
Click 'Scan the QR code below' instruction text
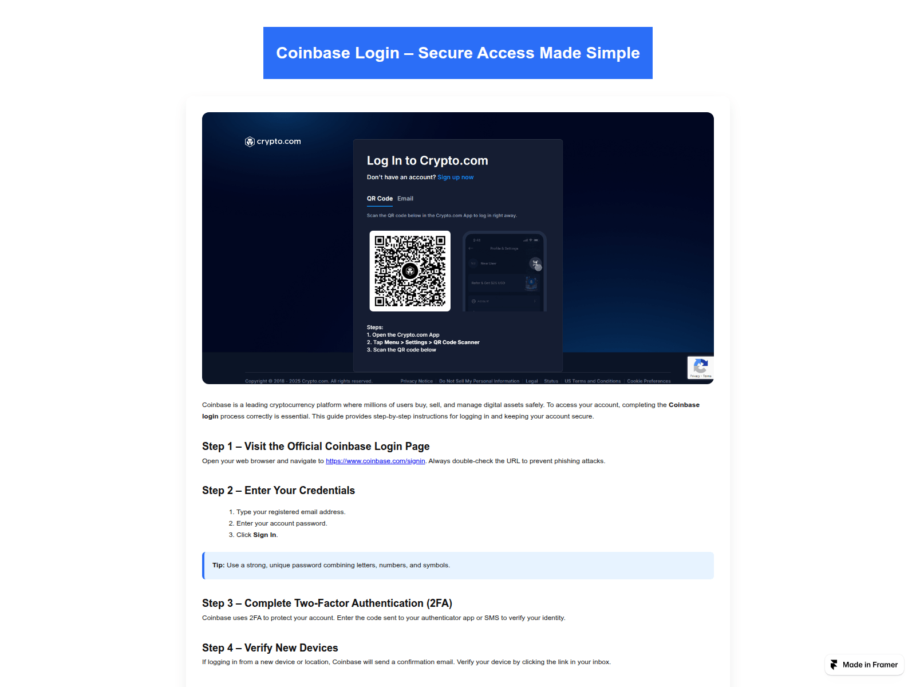(401, 350)
